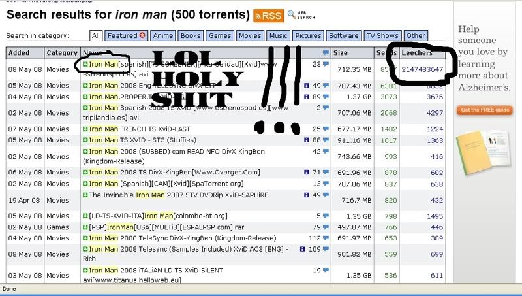Switch to the Games category tab
This screenshot has width=522, height=296.
(x=220, y=36)
